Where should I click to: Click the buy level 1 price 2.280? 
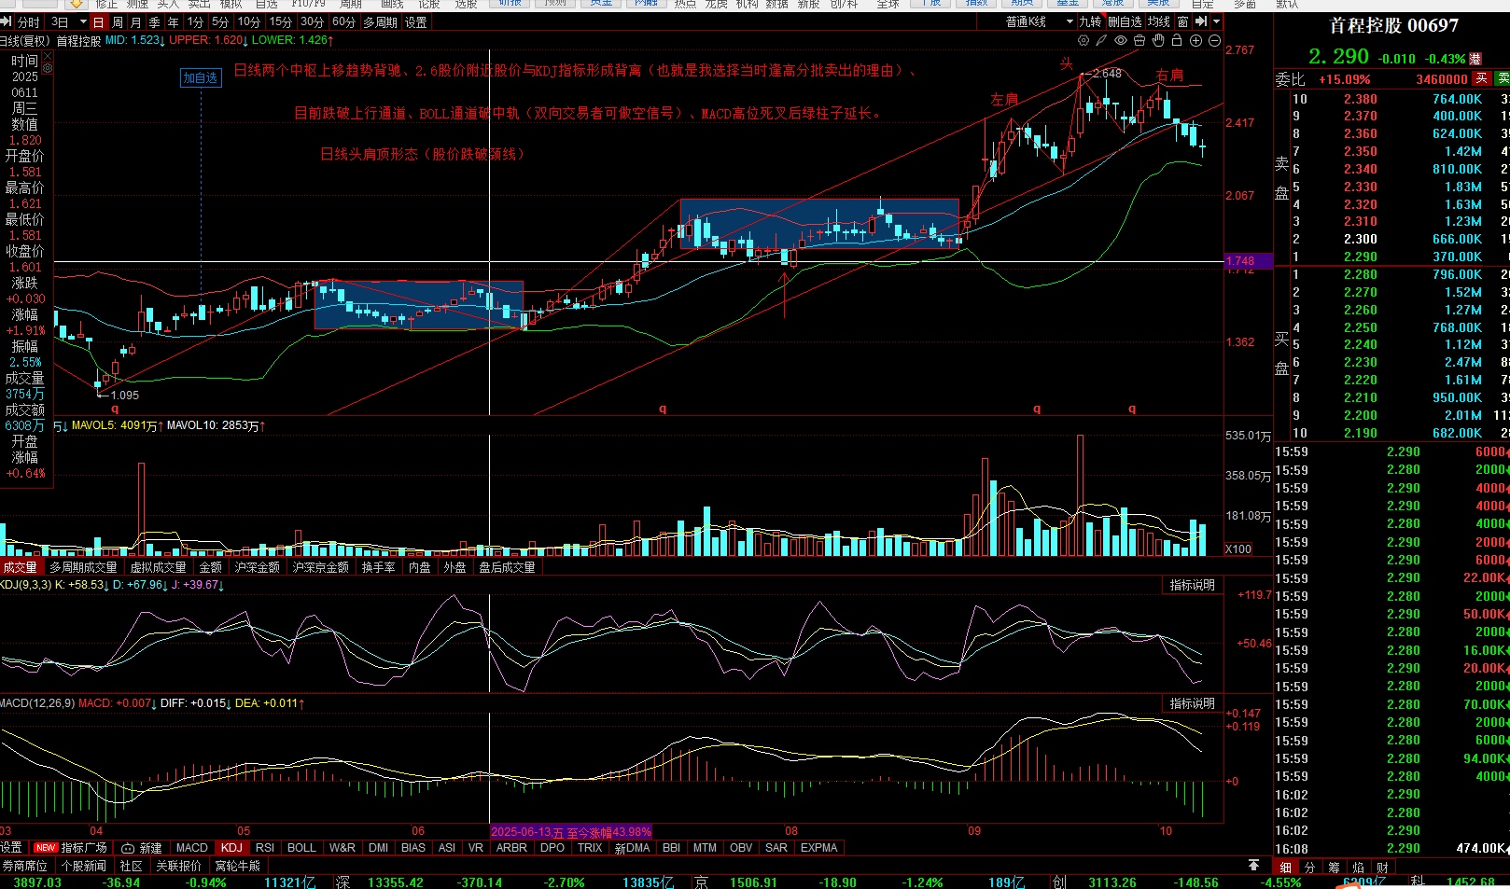(1360, 274)
